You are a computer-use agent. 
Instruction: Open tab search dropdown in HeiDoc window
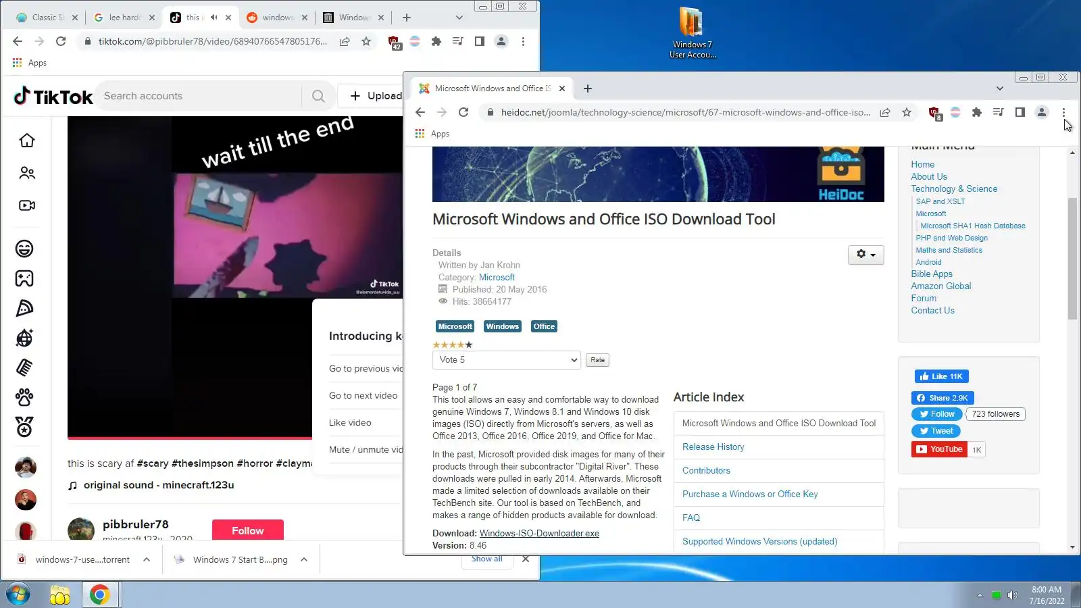click(1000, 88)
